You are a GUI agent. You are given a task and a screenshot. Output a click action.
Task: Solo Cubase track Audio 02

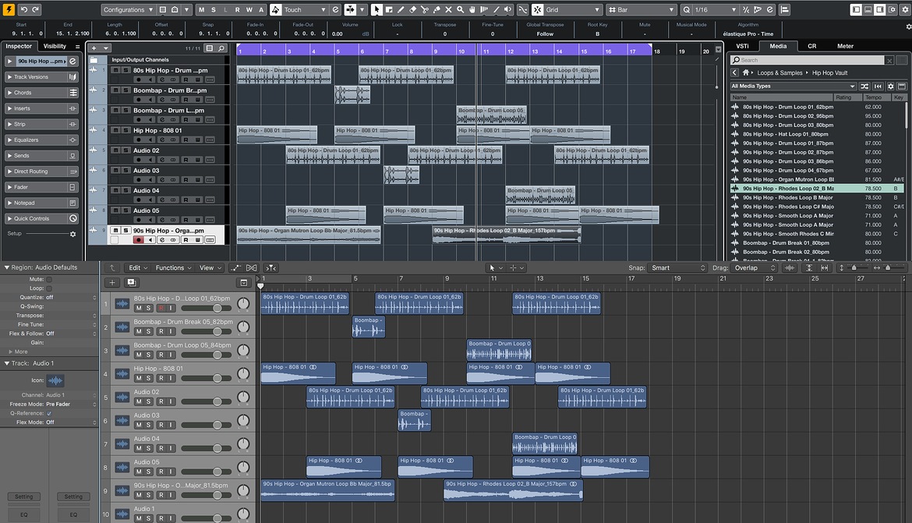click(x=125, y=150)
